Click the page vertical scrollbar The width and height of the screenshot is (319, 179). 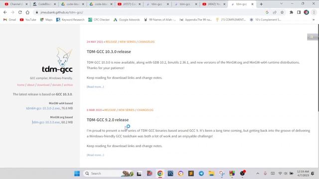318,68
